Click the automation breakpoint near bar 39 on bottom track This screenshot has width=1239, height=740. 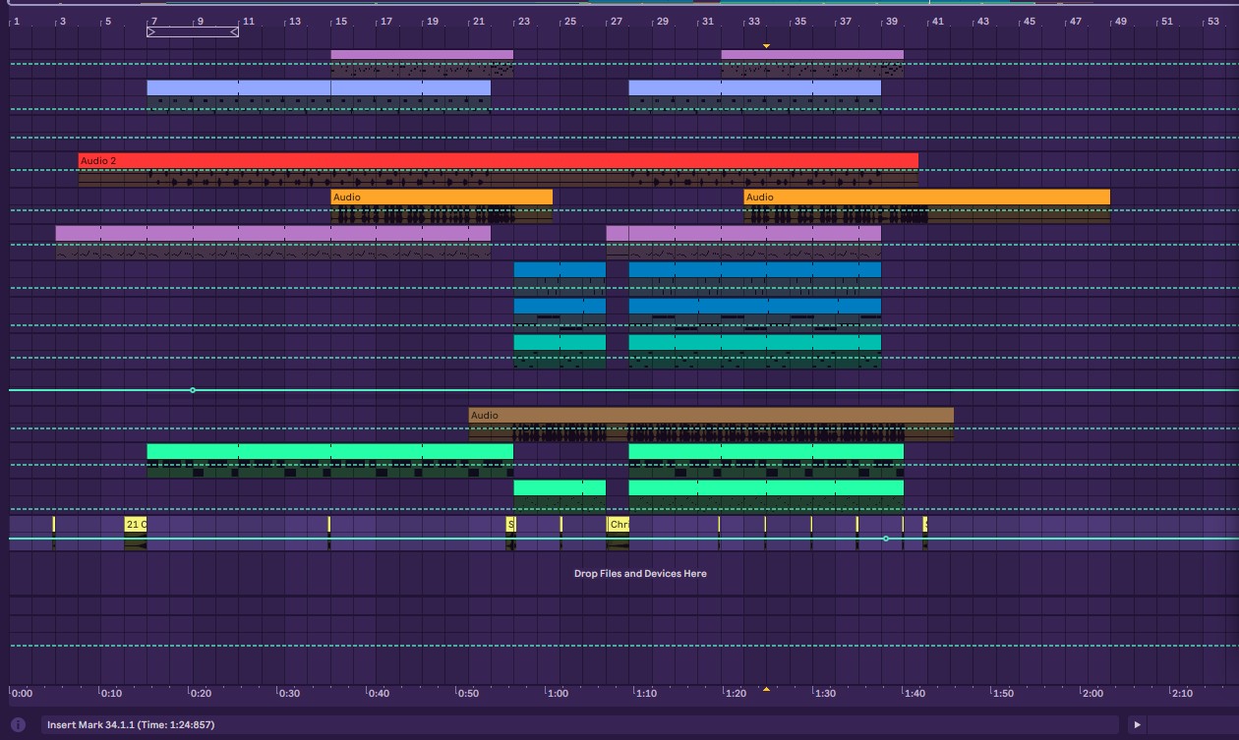coord(886,539)
